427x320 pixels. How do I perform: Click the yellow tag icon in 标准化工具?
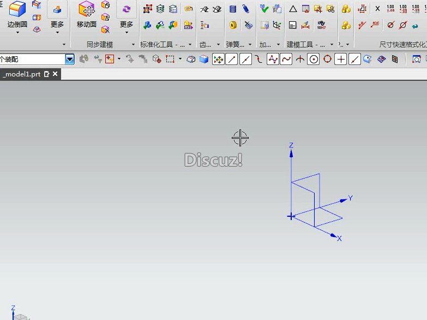(189, 9)
